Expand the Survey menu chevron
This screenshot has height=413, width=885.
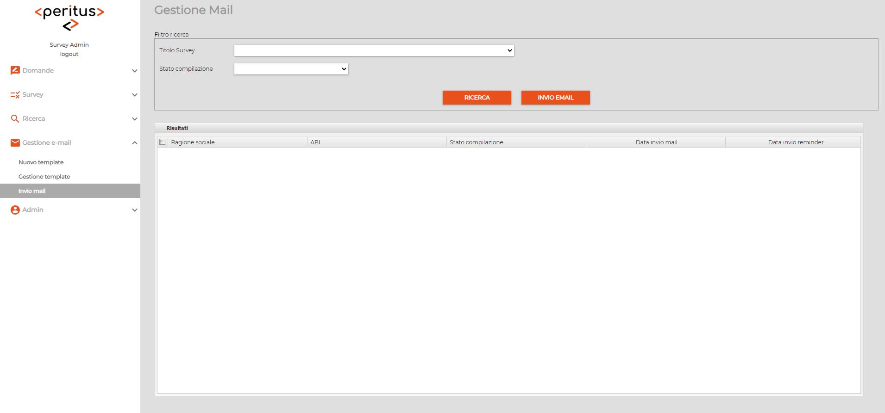(135, 95)
